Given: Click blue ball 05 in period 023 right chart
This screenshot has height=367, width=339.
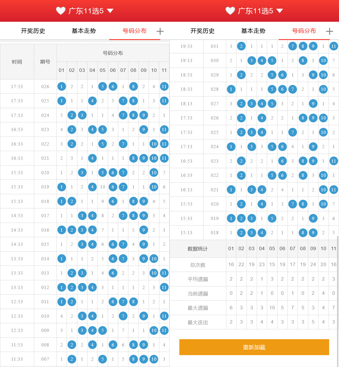Looking at the screenshot, I should (x=272, y=161).
